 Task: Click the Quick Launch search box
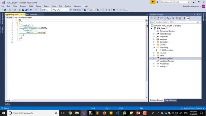[x=175, y=2]
